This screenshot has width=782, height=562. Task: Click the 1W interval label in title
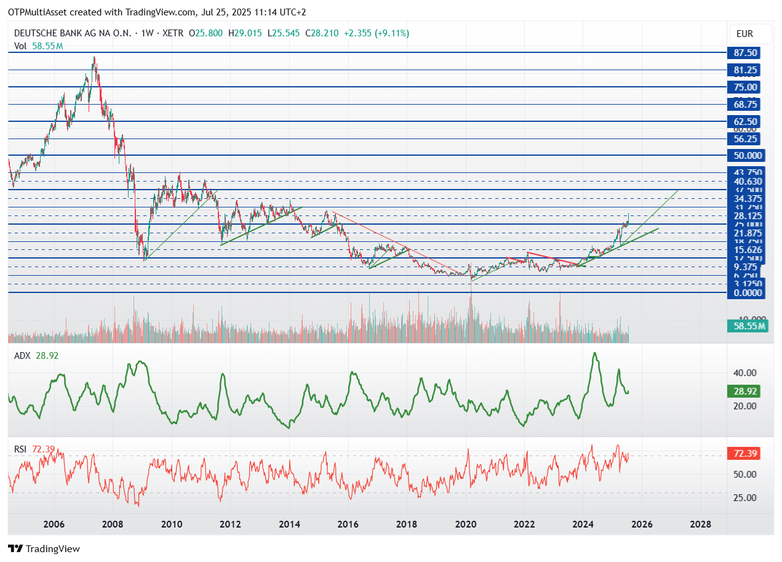point(147,33)
